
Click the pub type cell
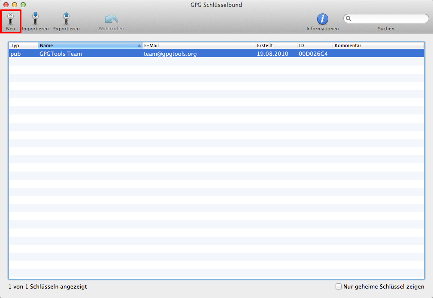pos(15,54)
